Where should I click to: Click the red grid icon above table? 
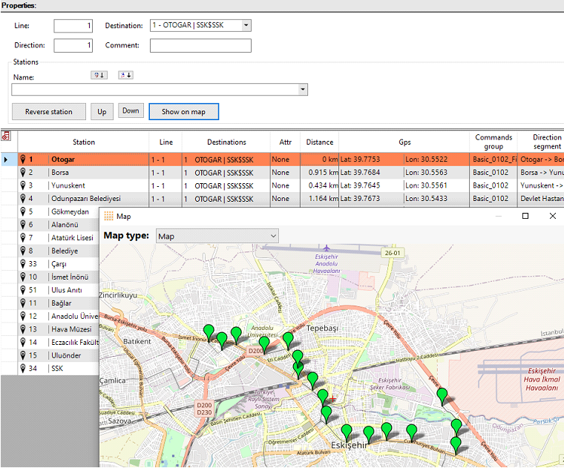(x=6, y=136)
